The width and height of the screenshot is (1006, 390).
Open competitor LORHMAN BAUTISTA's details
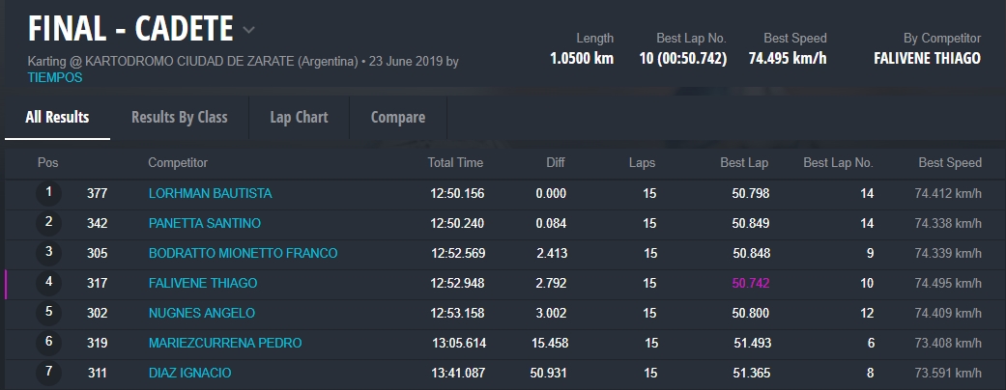[x=210, y=193]
